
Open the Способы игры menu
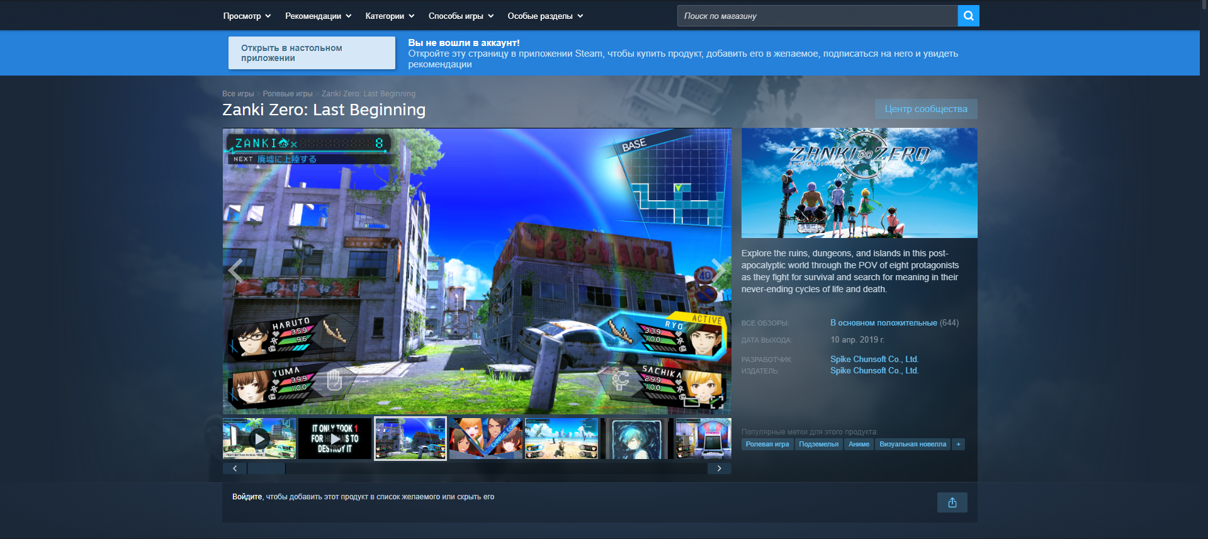461,16
